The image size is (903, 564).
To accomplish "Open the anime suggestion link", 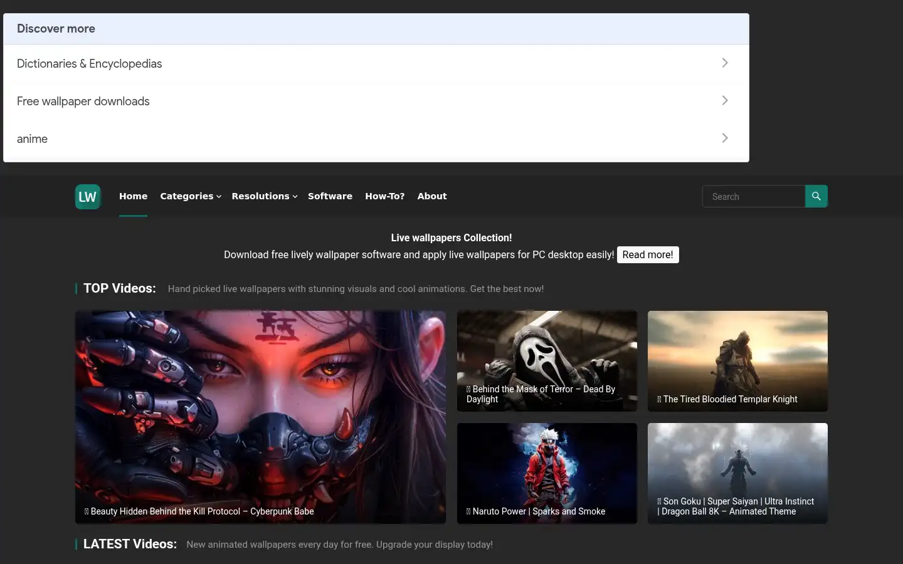I will [x=376, y=138].
